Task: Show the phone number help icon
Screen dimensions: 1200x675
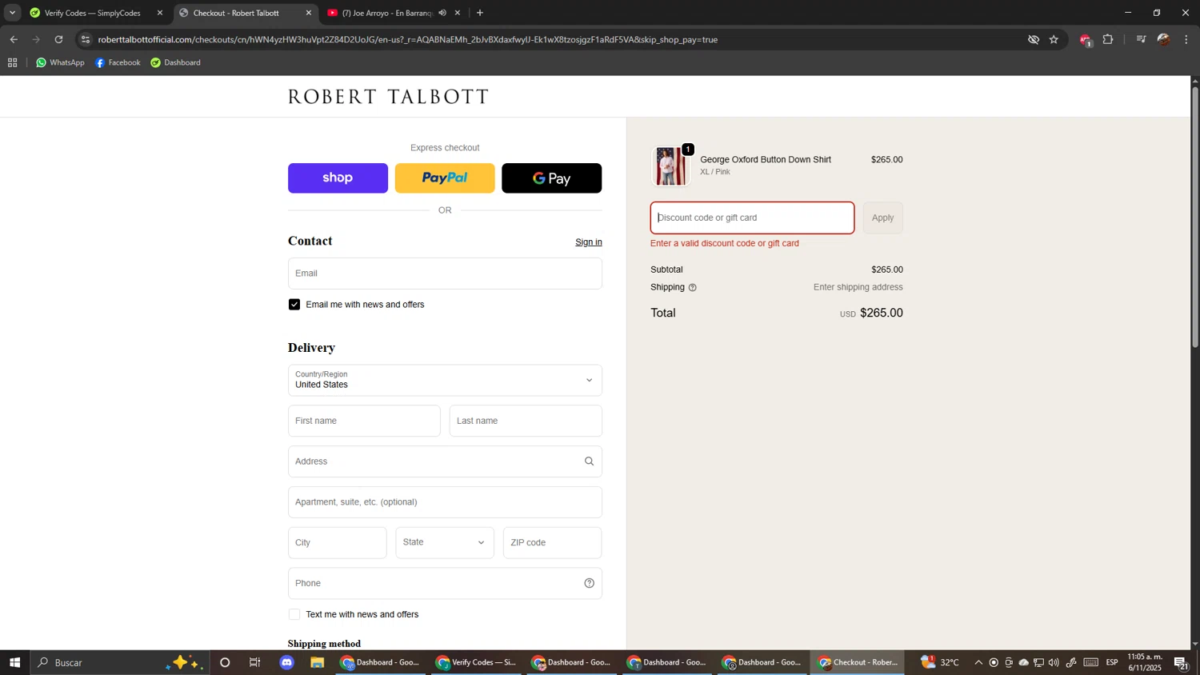Action: point(589,583)
